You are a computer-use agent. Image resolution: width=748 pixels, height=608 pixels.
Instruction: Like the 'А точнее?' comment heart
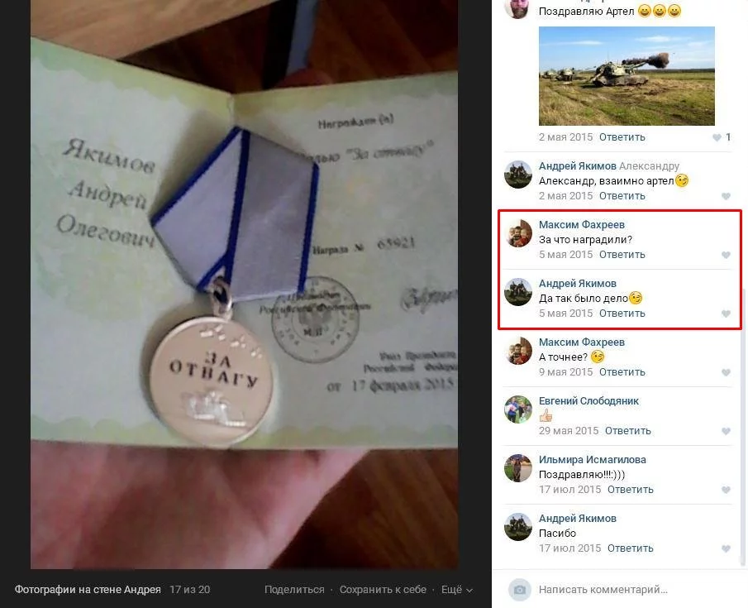point(726,372)
